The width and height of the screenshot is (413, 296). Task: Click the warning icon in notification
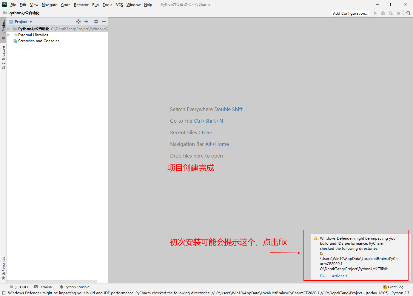(x=316, y=238)
